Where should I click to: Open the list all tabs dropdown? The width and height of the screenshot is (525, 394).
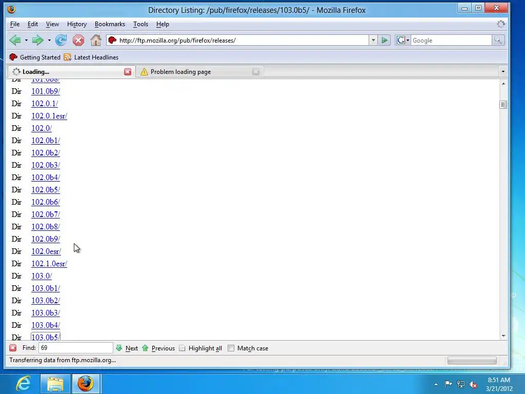click(x=502, y=72)
